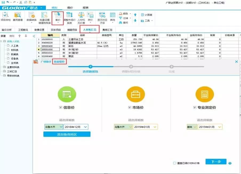Select 材料表 in the tree
The image size is (241, 174).
pyautogui.click(x=15, y=50)
